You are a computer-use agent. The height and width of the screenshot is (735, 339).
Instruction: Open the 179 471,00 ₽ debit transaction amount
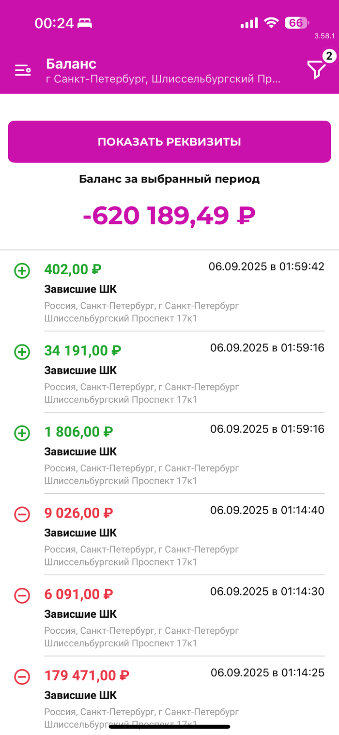[87, 675]
